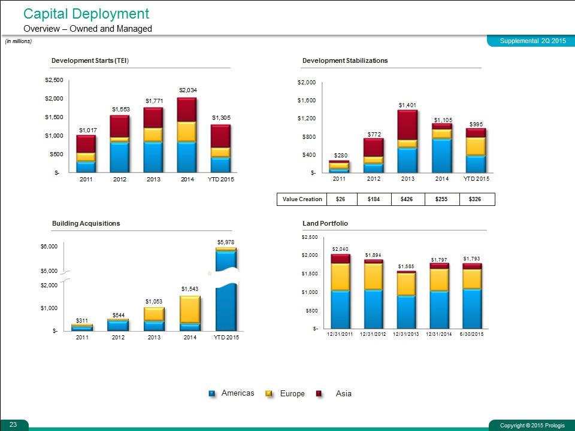Click the $326 Value Creation cell
The image size is (575, 431).
[477, 199]
